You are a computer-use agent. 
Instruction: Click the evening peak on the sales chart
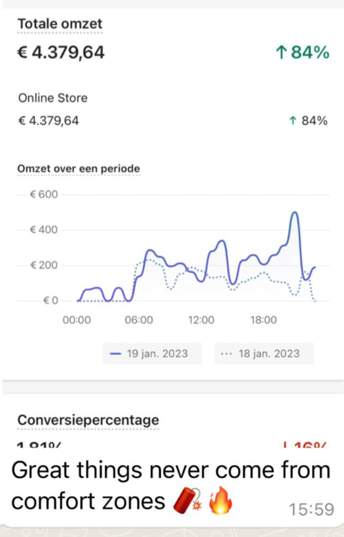295,213
